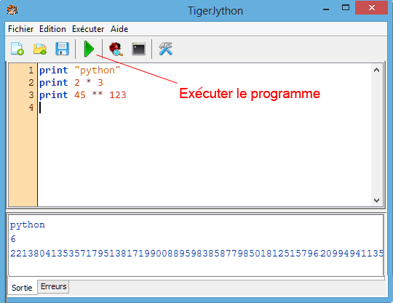Open the console window icon
The width and height of the screenshot is (393, 303).
138,49
